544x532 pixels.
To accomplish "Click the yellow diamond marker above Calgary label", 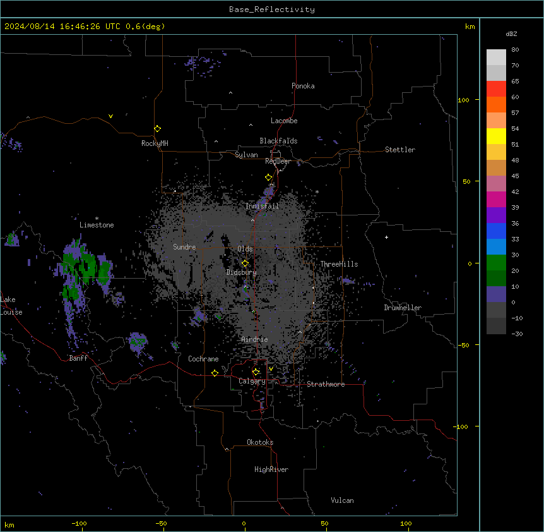I will point(256,372).
